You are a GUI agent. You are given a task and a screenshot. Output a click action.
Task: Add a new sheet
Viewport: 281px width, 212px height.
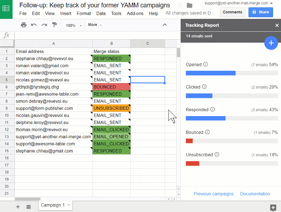pos(18,207)
